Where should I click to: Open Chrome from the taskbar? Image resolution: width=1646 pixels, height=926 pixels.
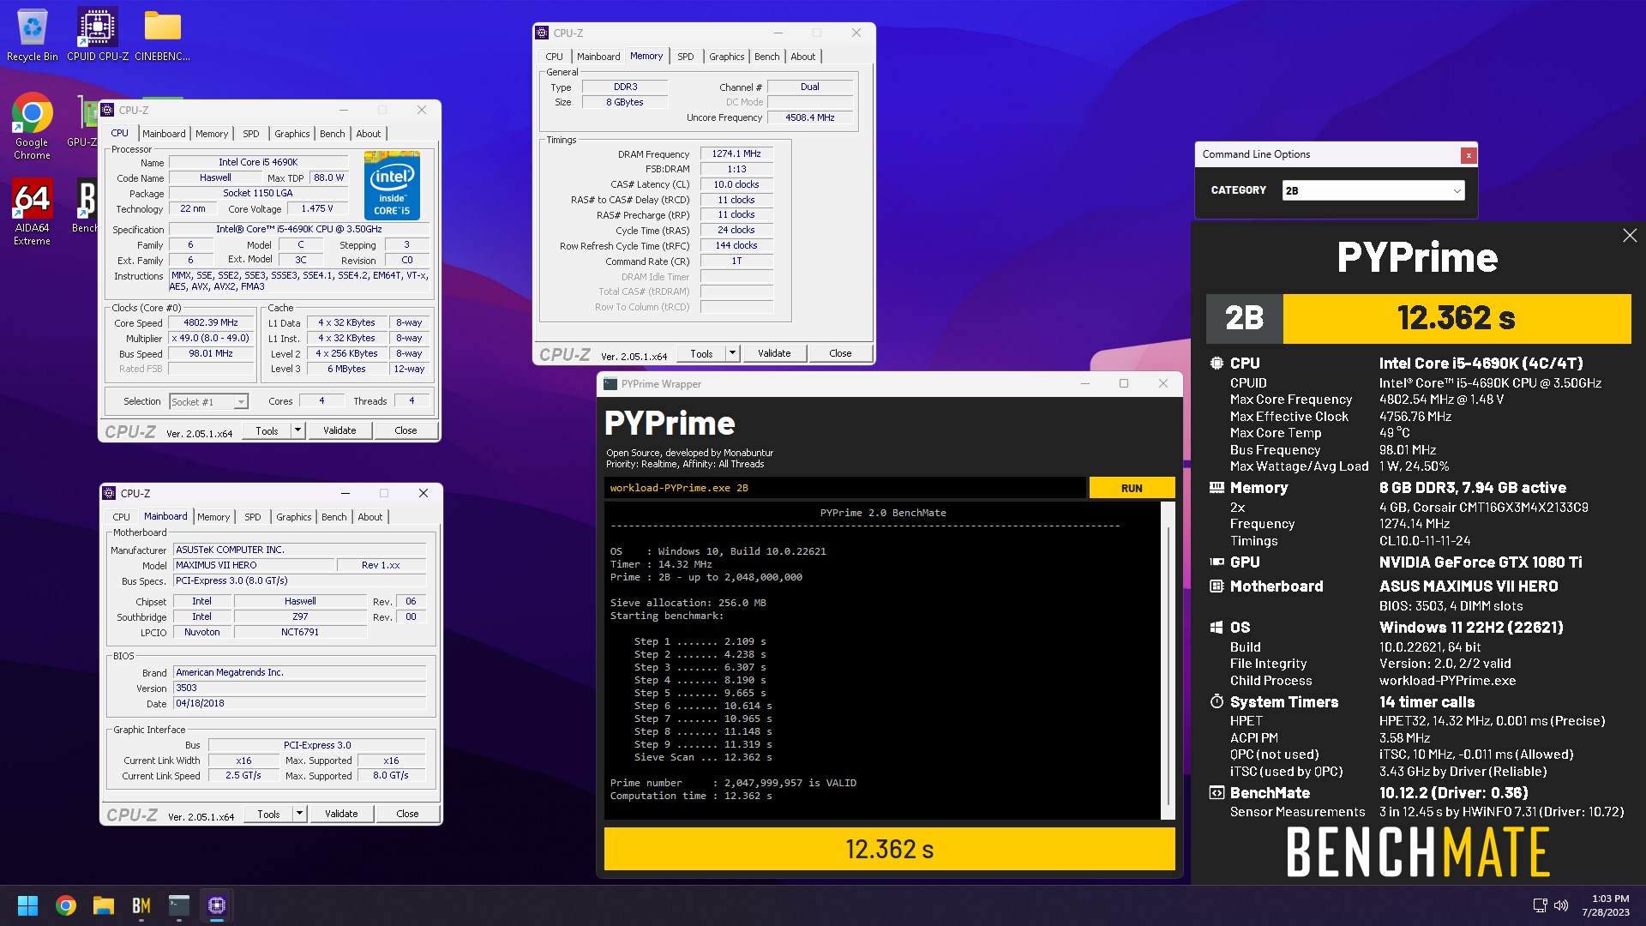[x=66, y=905]
